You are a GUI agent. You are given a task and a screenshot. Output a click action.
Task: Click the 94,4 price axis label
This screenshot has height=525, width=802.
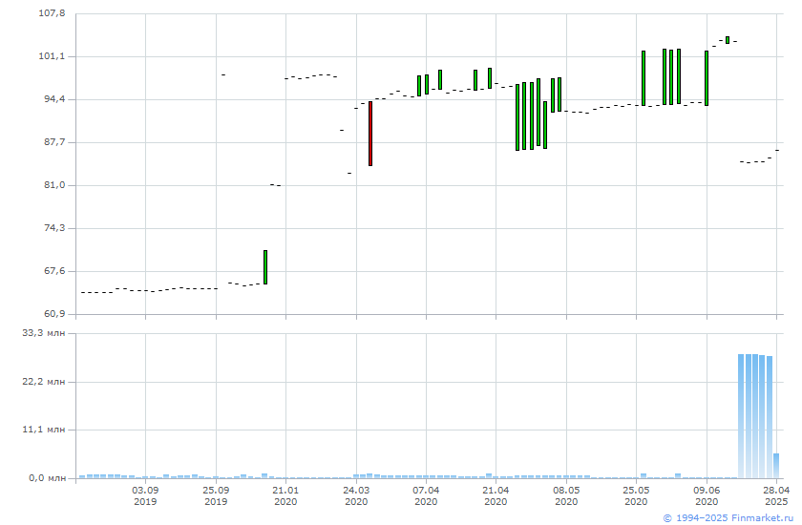(x=53, y=99)
